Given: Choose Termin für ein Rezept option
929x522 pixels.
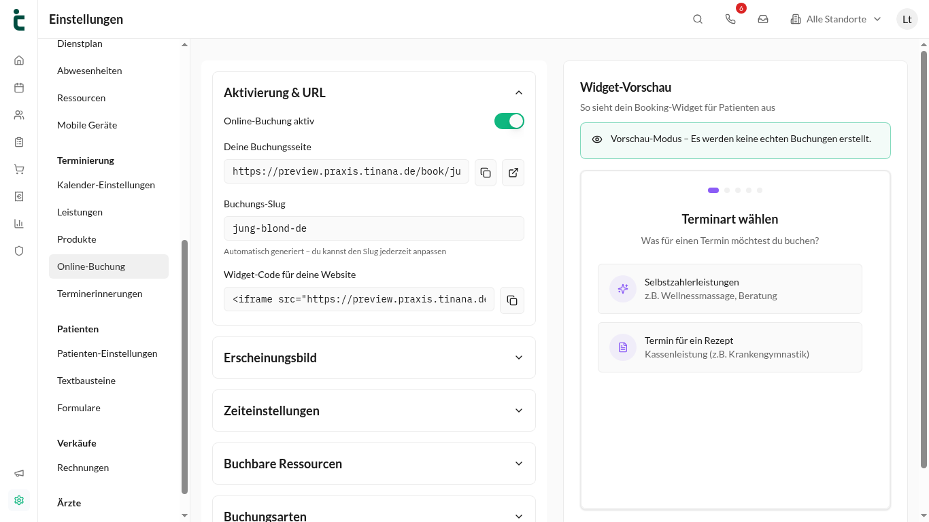Looking at the screenshot, I should pyautogui.click(x=730, y=347).
